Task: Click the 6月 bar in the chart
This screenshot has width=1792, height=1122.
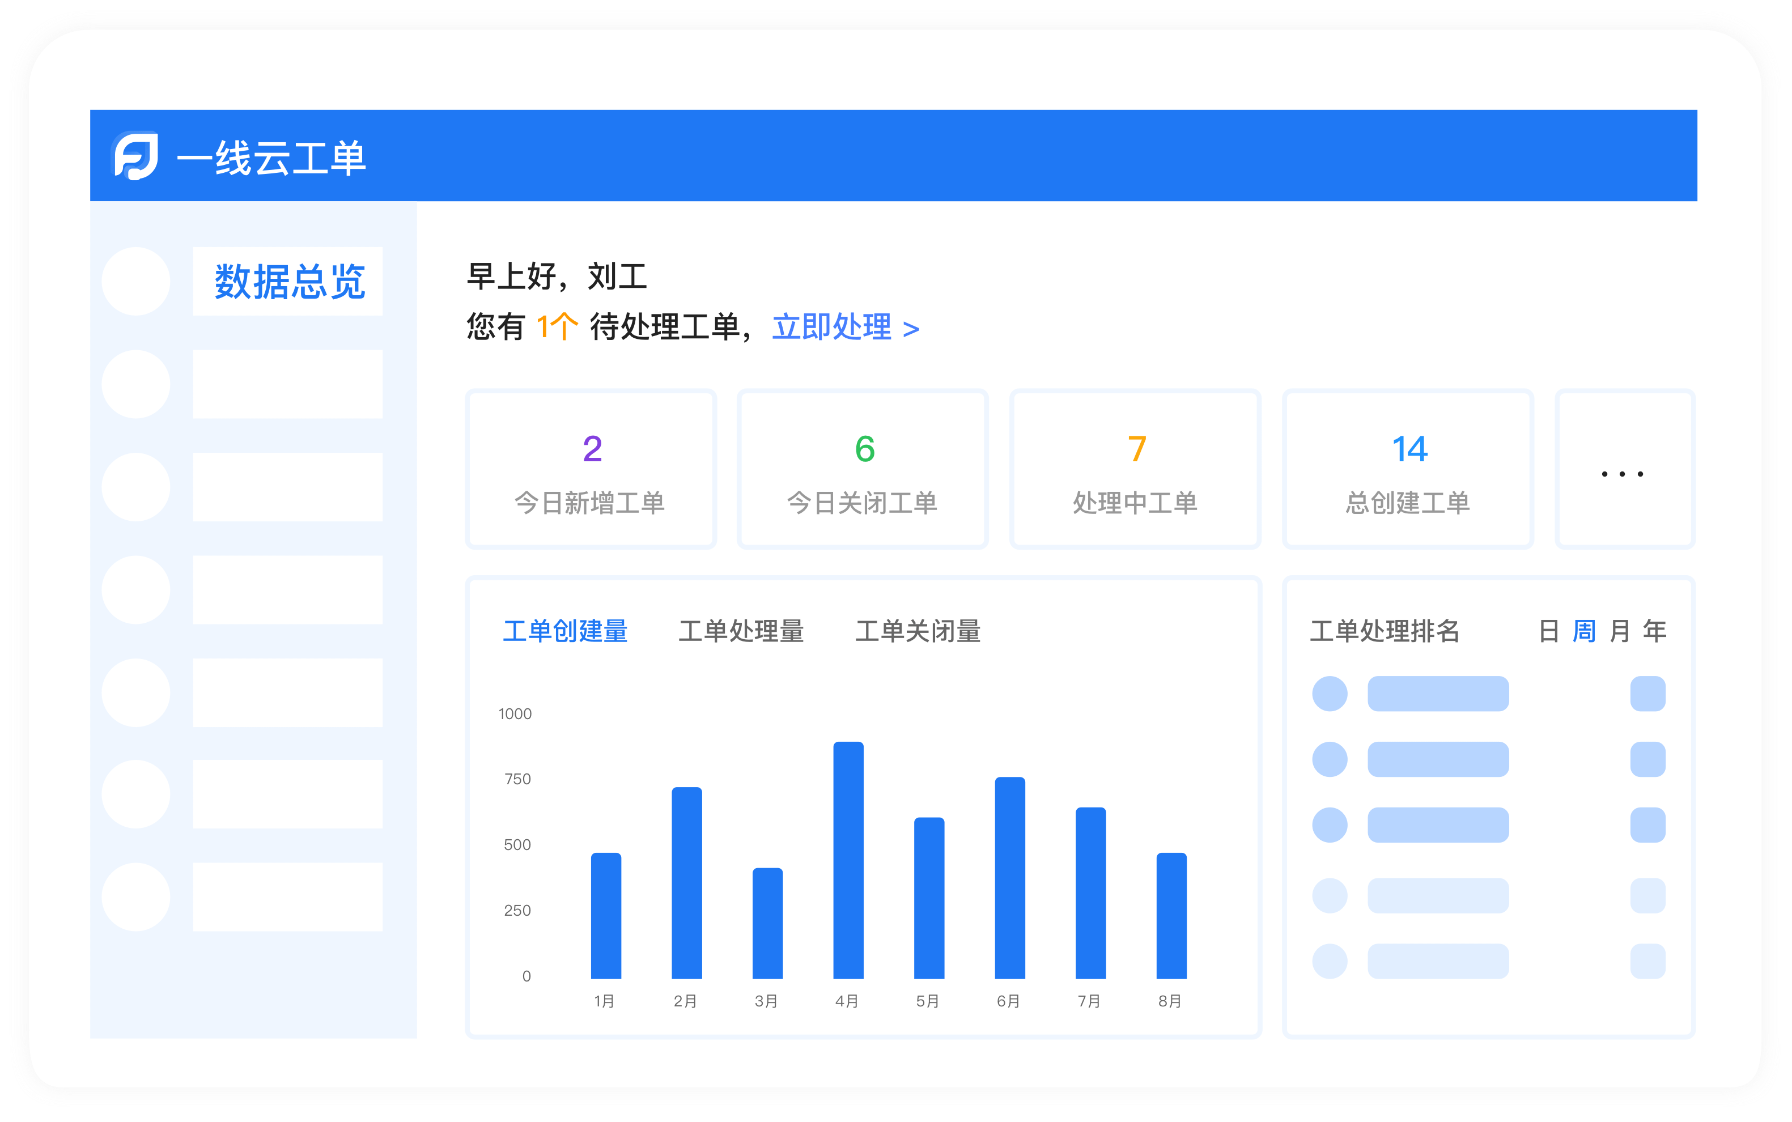Action: coord(1010,878)
